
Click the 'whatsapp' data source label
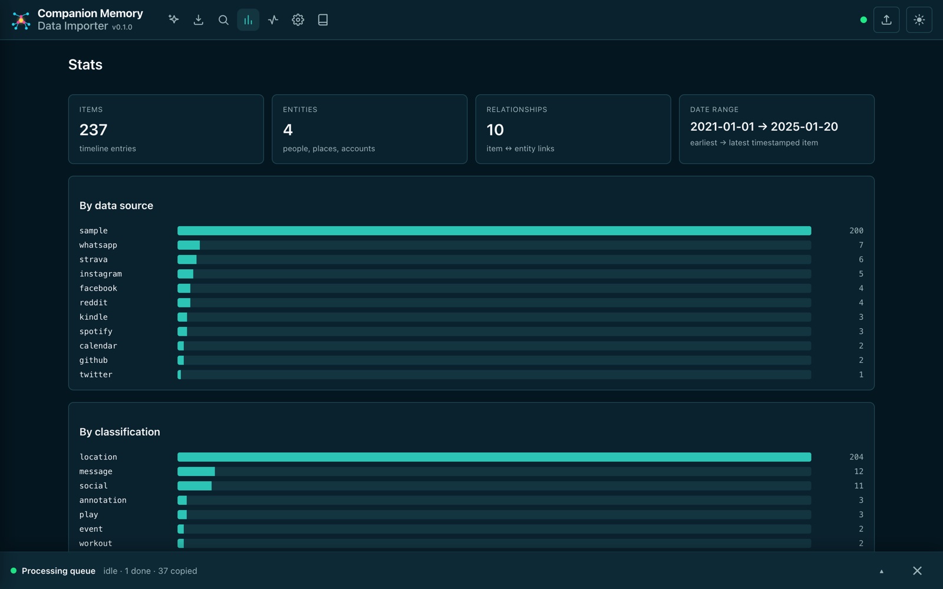[98, 245]
